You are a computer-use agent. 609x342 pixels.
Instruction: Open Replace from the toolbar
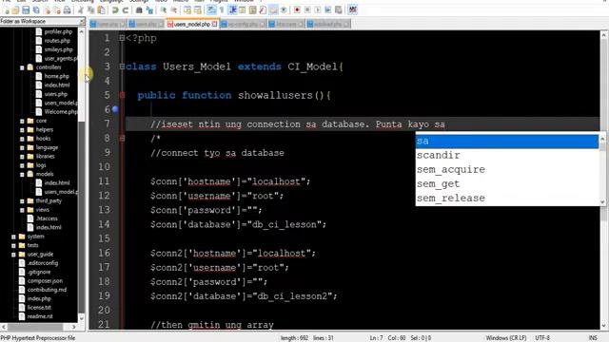click(149, 10)
